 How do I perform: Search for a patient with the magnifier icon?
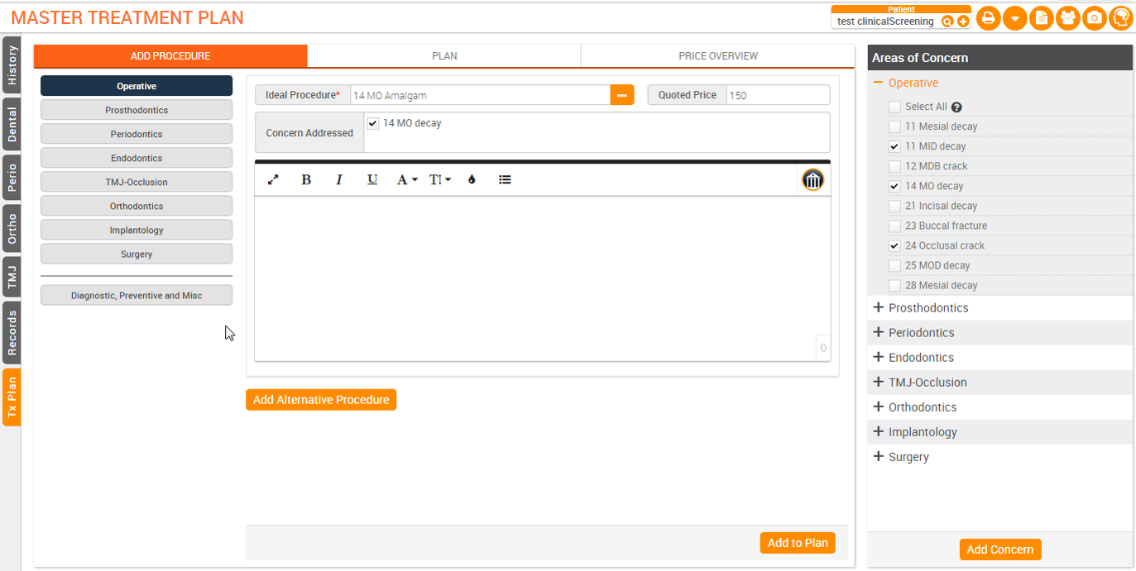pos(947,21)
